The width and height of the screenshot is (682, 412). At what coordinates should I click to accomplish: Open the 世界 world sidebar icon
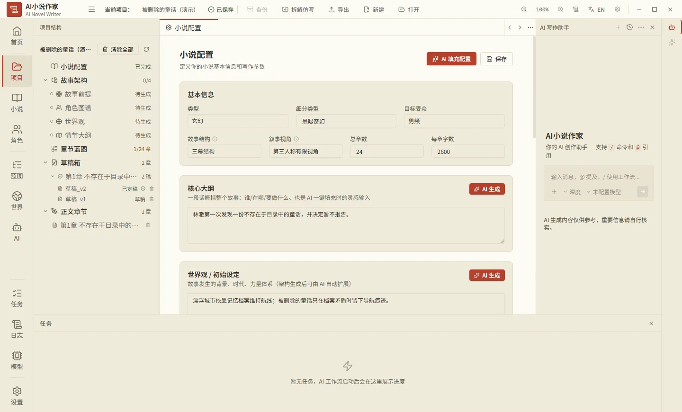(x=17, y=200)
